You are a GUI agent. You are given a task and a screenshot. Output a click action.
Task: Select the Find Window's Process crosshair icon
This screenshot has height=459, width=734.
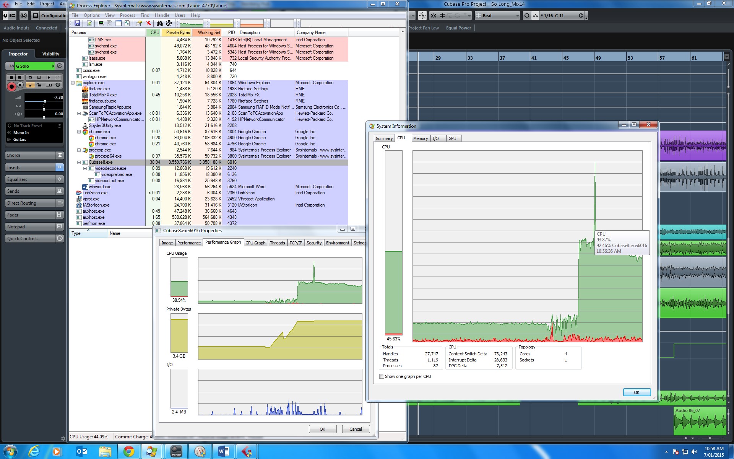pyautogui.click(x=169, y=23)
